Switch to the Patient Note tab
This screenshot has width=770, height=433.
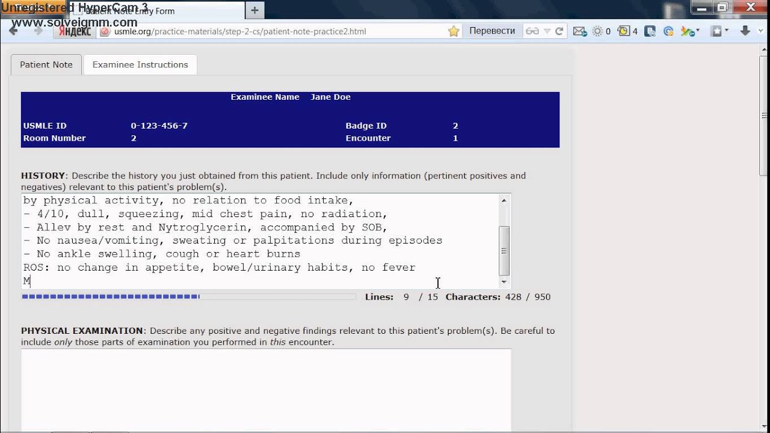pyautogui.click(x=46, y=64)
